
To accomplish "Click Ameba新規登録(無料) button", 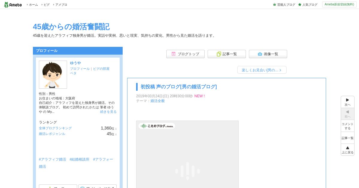I will [339, 4].
